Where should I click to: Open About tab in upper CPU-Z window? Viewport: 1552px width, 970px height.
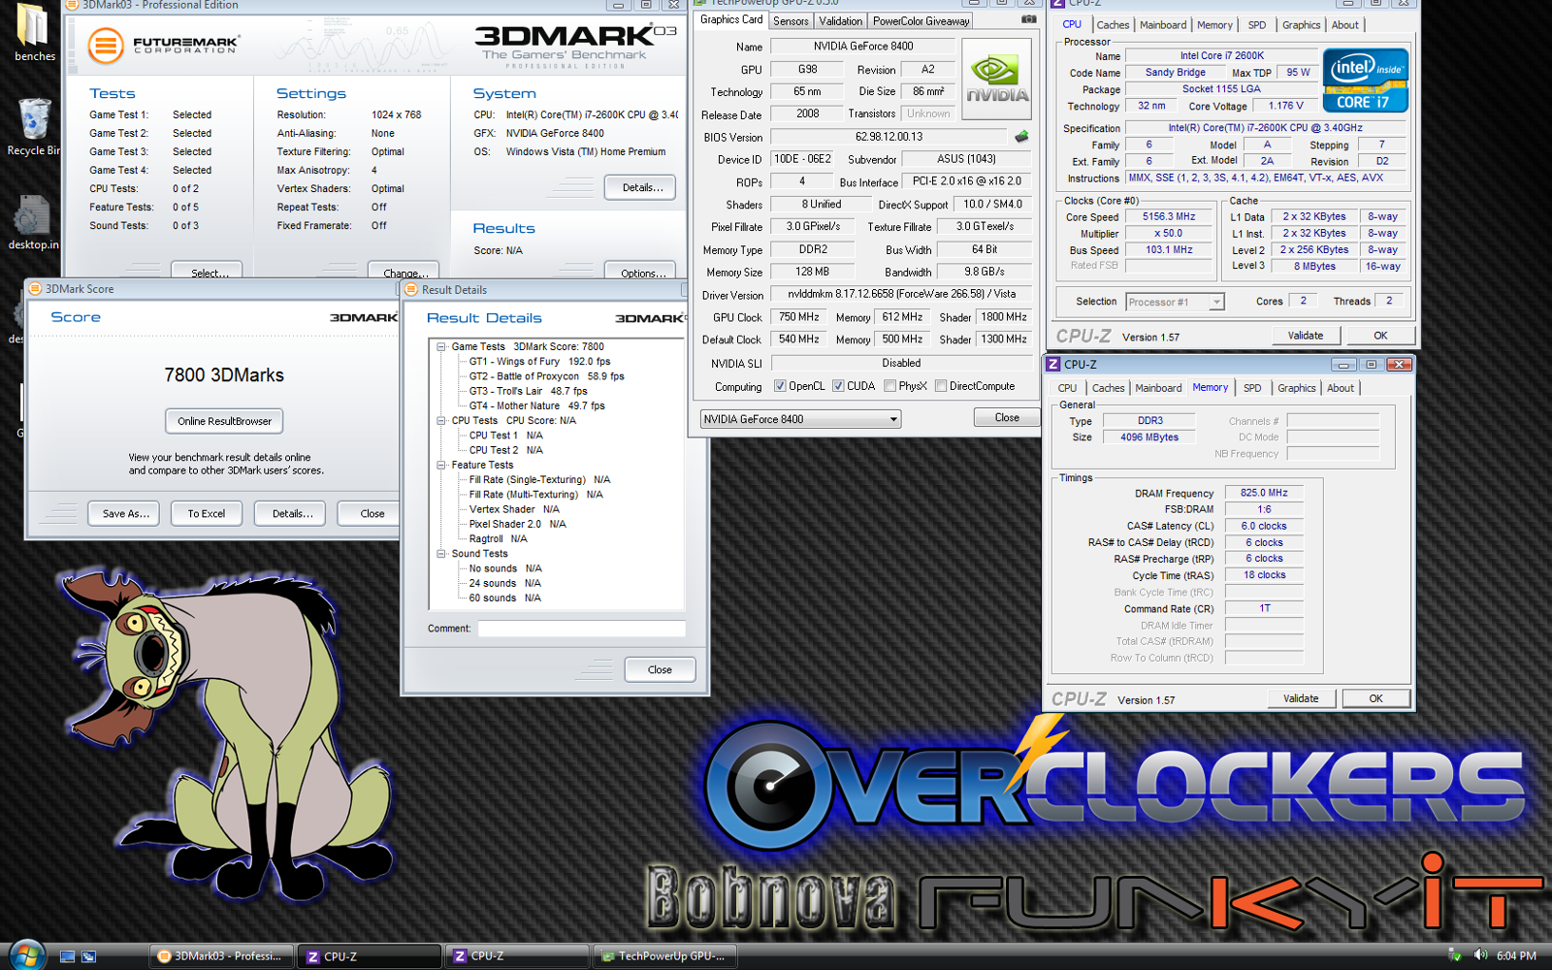point(1344,25)
